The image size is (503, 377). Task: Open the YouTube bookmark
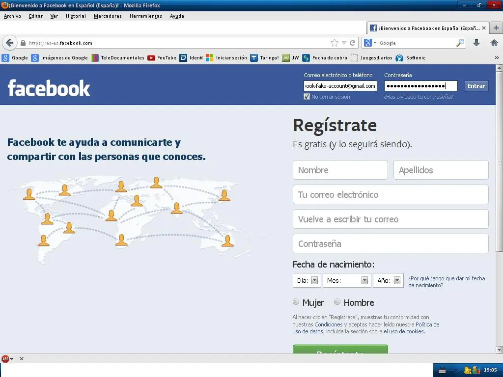pyautogui.click(x=162, y=58)
